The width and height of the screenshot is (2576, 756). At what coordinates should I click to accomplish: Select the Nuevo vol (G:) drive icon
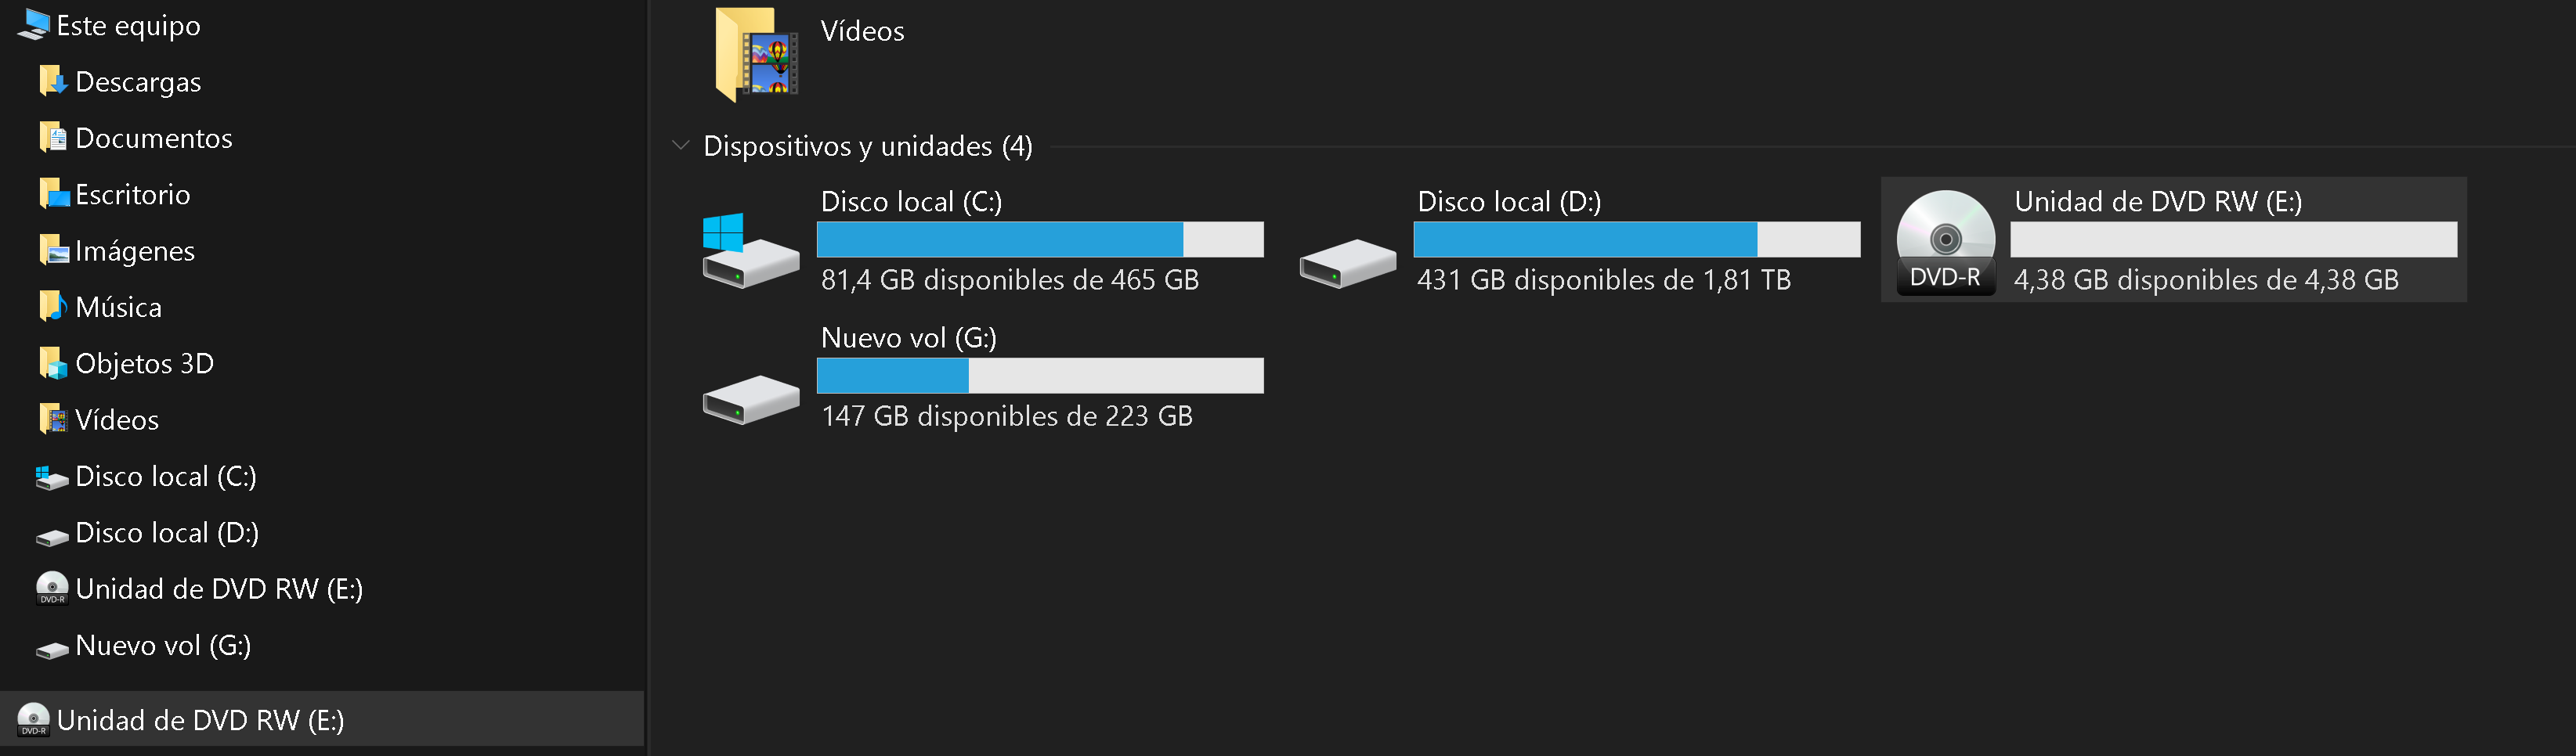(x=750, y=399)
